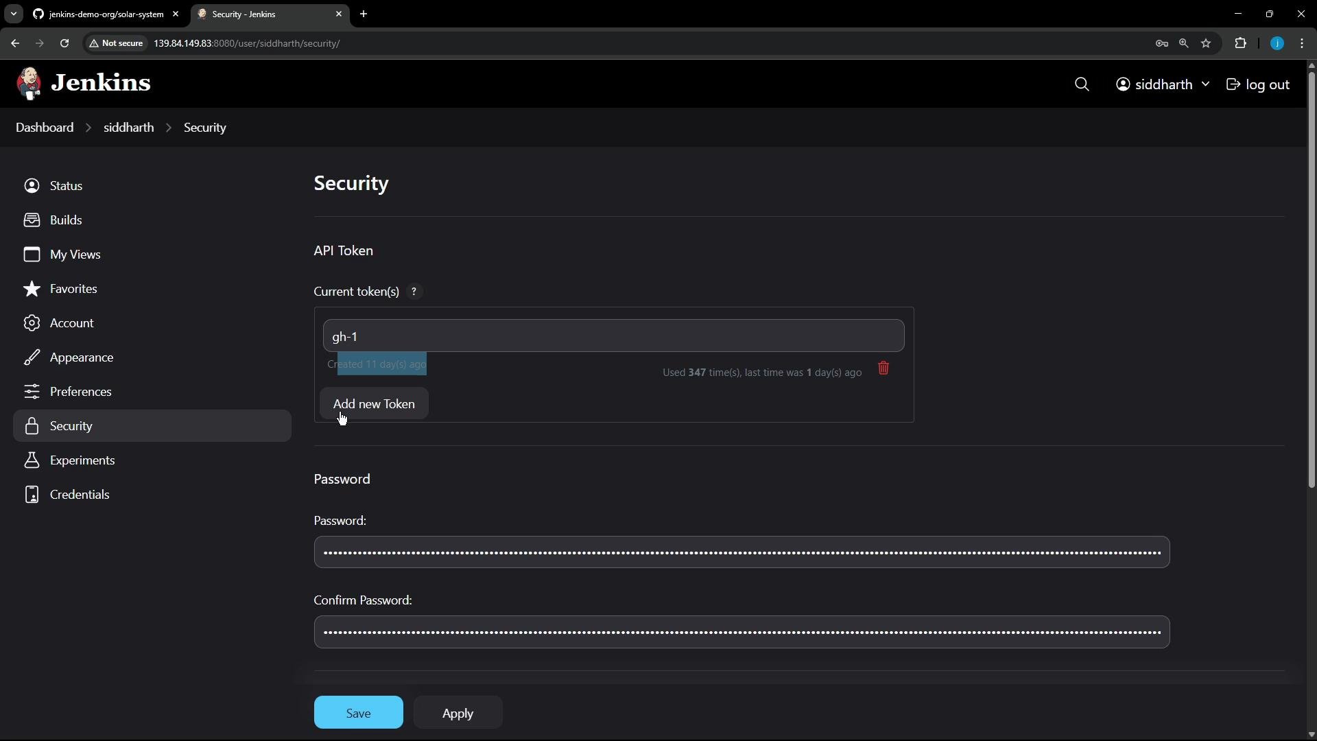1317x741 pixels.
Task: Click the Add new Token button
Action: (374, 404)
